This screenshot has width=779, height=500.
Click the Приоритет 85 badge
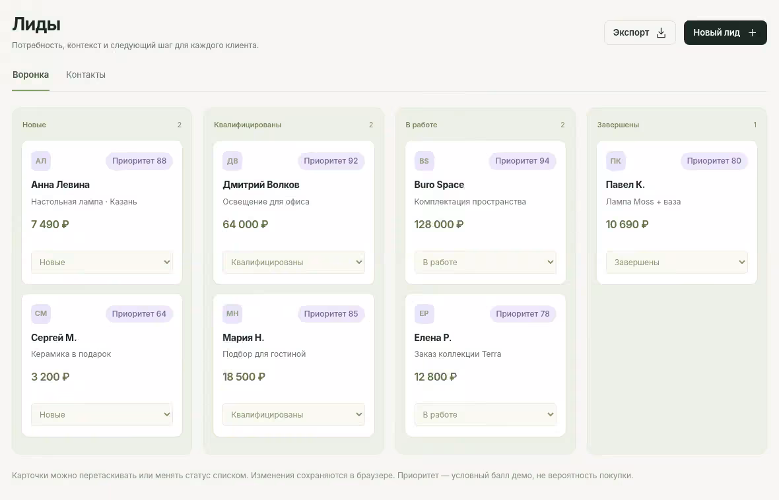[331, 314]
